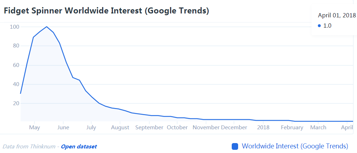Click the 100 value on the y-axis
357x153 pixels.
[15, 27]
